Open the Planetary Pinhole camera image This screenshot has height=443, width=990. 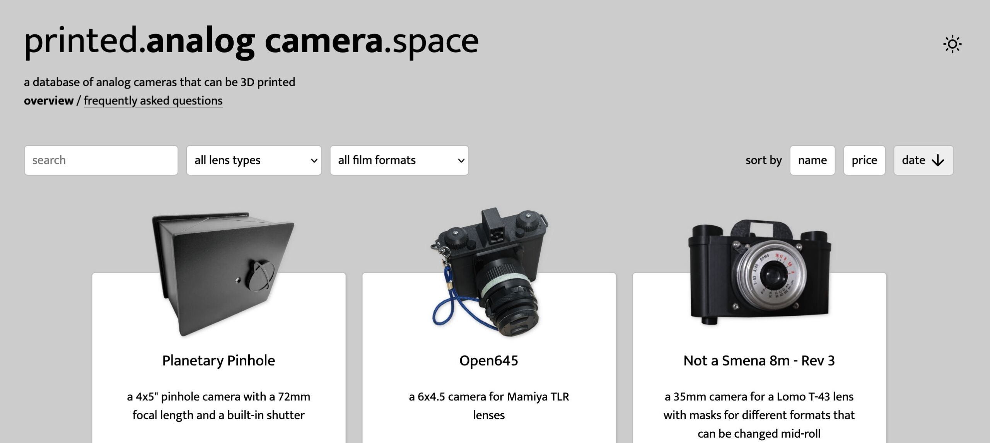point(223,274)
